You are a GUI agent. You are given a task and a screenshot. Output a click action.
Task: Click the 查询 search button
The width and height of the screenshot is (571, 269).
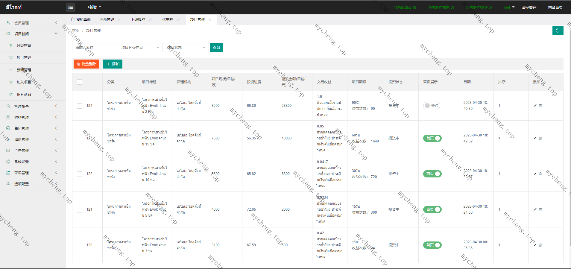(x=216, y=48)
